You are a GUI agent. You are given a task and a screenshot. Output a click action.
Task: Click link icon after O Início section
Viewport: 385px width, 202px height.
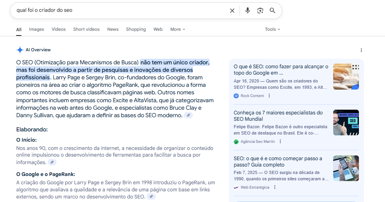click(52, 162)
